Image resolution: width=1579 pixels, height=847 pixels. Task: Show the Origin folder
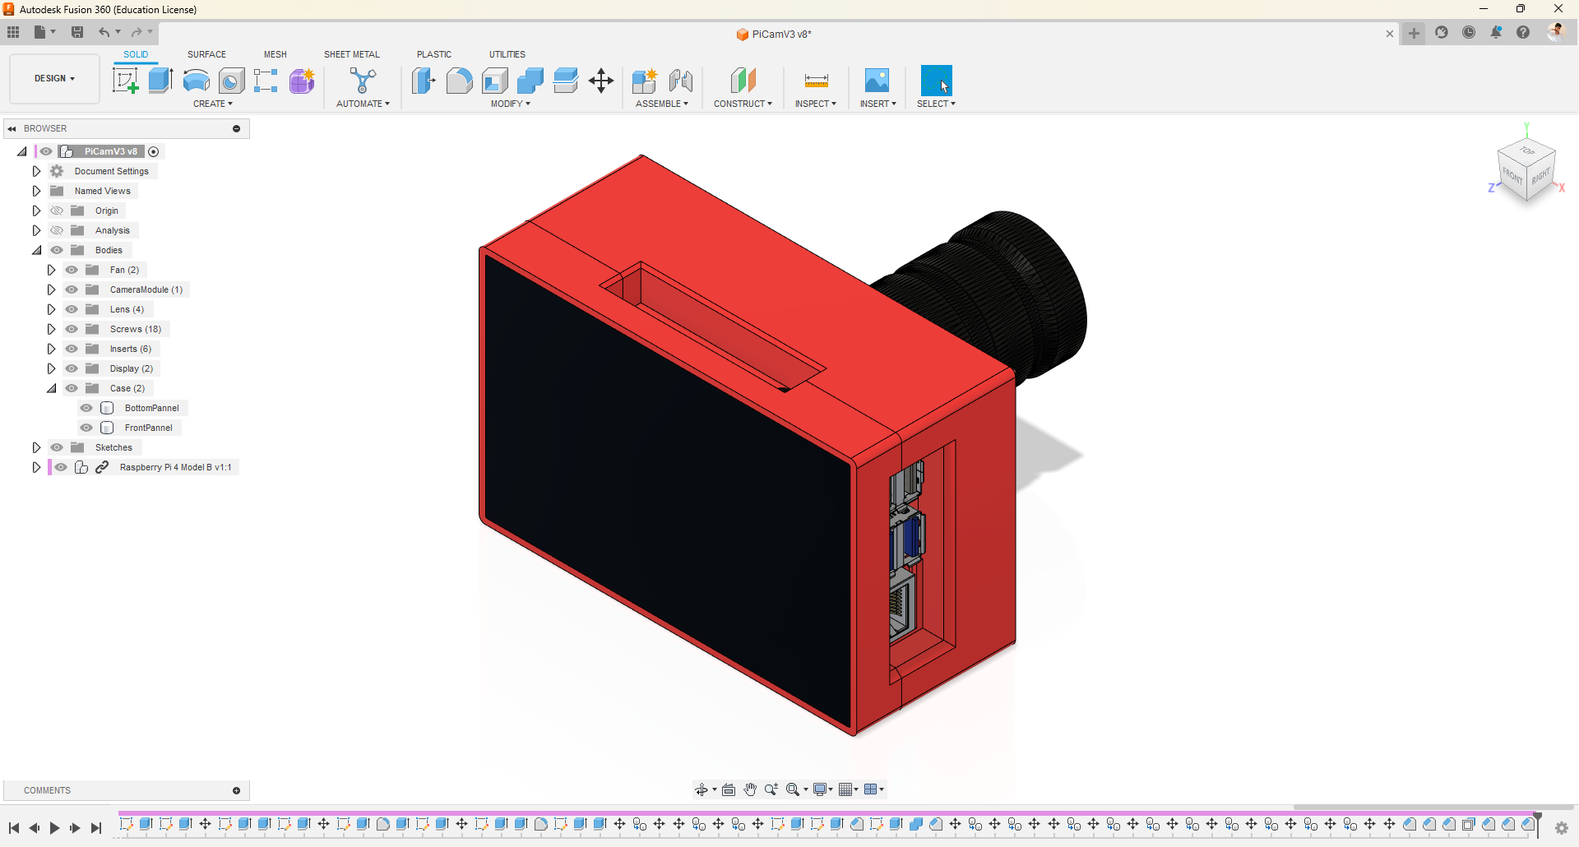click(57, 211)
